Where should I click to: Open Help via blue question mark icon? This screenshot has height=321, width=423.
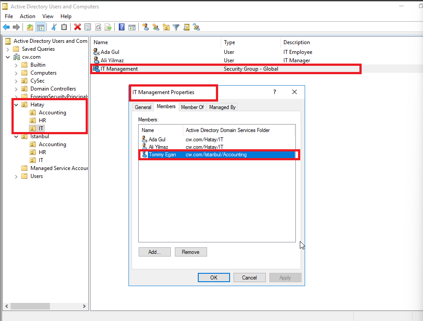(121, 27)
